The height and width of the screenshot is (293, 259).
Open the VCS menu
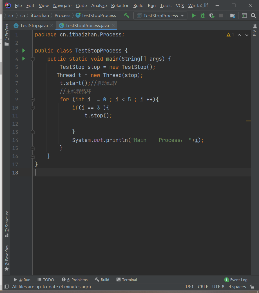180,6
